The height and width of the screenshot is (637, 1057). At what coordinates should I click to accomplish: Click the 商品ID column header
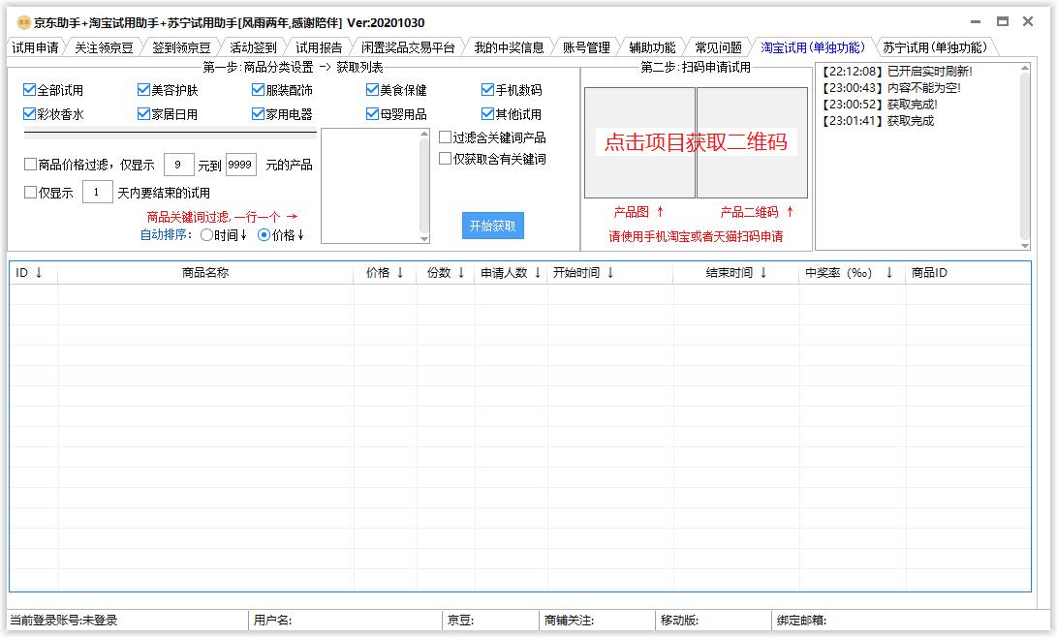tap(968, 273)
